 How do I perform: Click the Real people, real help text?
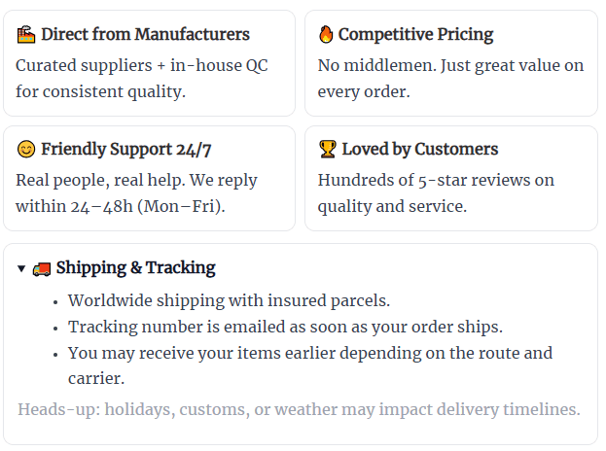(x=136, y=193)
